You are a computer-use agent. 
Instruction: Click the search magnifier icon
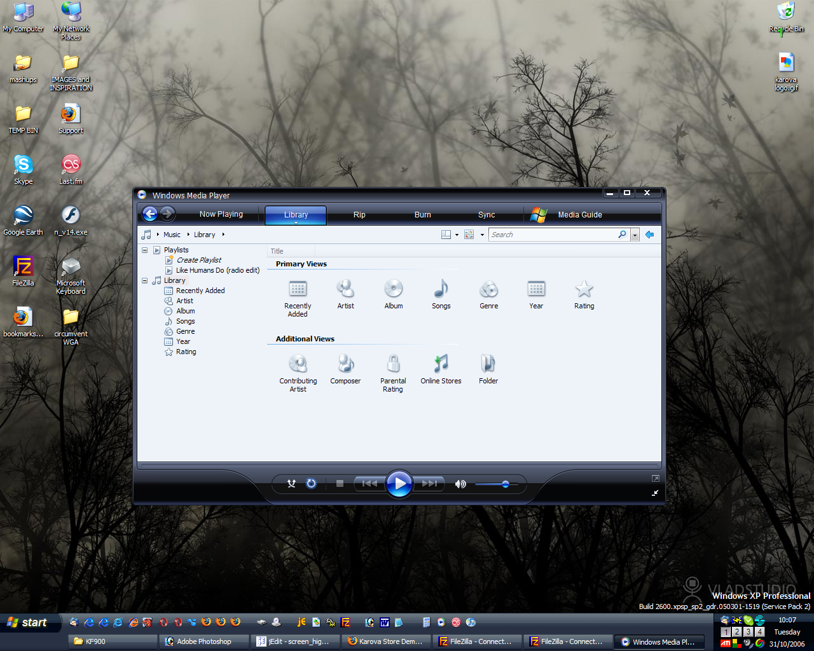tap(622, 235)
